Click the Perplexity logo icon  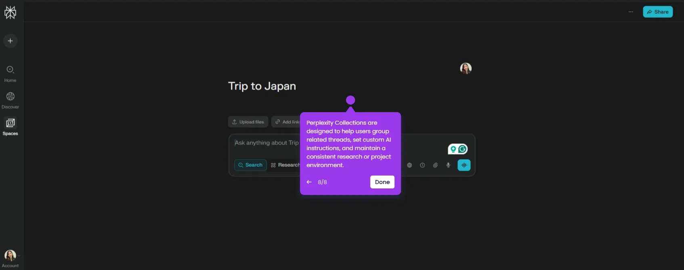tap(10, 13)
